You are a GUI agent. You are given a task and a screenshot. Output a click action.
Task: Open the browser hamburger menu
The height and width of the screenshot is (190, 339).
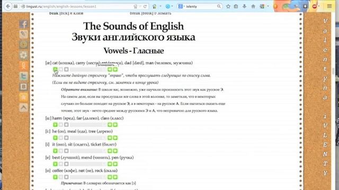(x=329, y=6)
